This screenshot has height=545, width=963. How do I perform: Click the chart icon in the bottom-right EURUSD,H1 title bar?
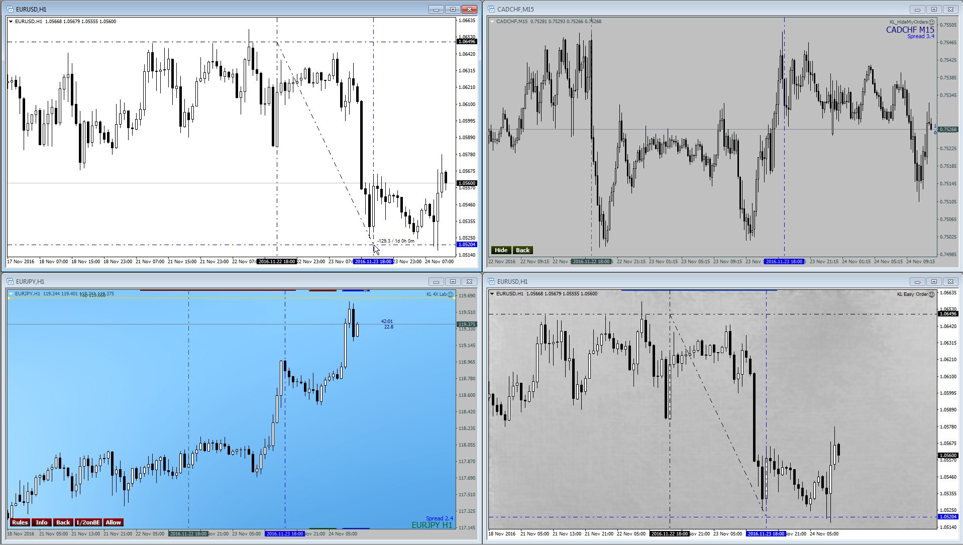491,281
